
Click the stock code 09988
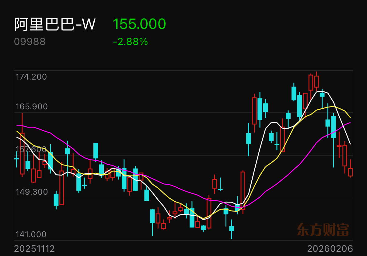coord(30,42)
